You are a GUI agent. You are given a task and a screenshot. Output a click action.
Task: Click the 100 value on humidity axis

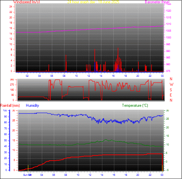click(5, 110)
